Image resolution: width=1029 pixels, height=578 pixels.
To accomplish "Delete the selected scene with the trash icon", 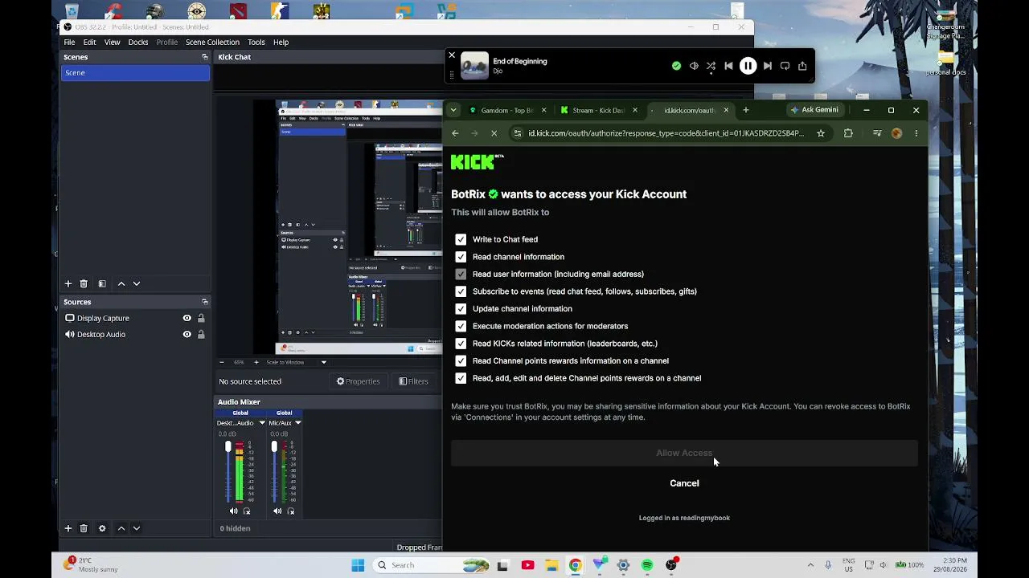I will coord(84,283).
